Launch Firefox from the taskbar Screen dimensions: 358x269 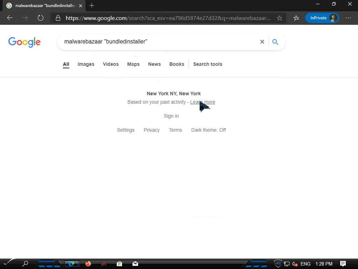(x=88, y=264)
